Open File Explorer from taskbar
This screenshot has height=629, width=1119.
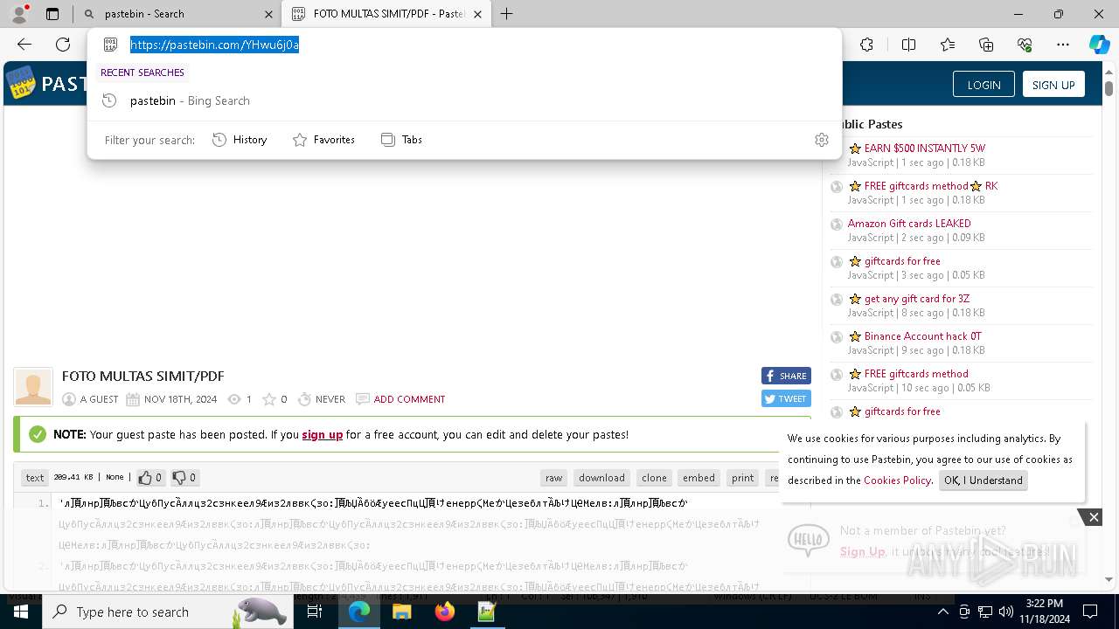[x=402, y=612]
